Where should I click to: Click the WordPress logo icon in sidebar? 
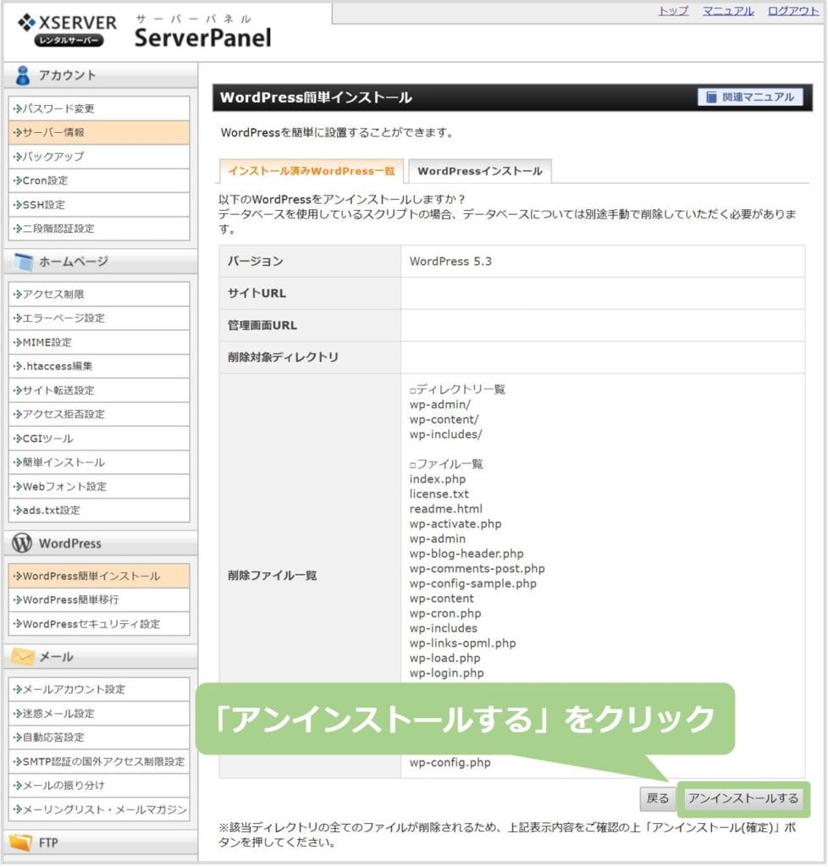click(23, 544)
